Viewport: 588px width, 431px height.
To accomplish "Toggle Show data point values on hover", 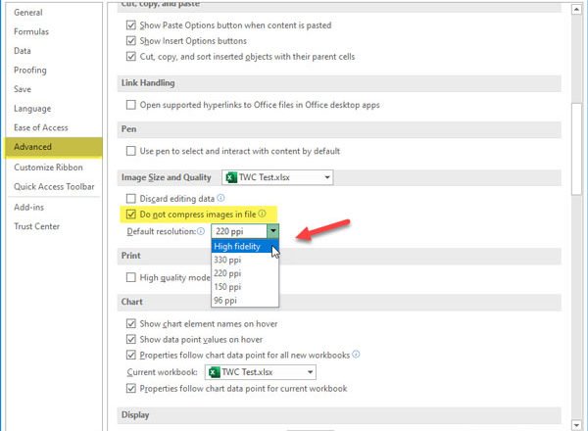I will click(x=131, y=339).
